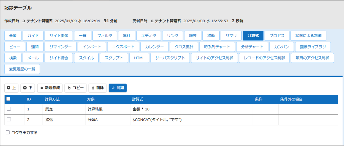The width and height of the screenshot is (344, 146).
Task: Open the スクリプト tab
Action: click(114, 58)
